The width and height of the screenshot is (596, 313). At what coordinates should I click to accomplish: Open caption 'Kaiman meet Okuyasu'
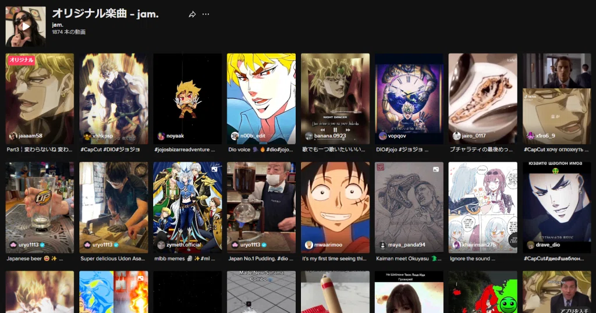pos(409,259)
